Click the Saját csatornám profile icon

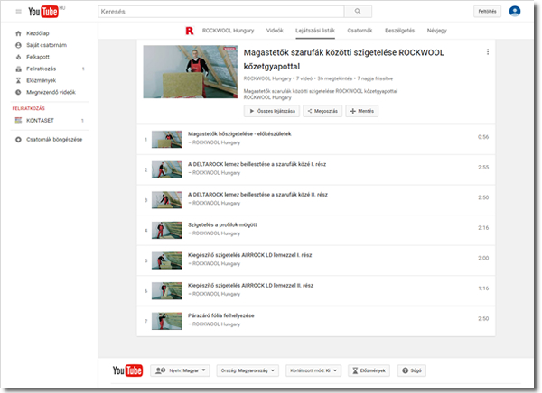click(x=18, y=45)
